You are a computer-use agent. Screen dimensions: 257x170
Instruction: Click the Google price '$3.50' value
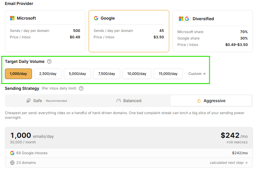[159, 37]
